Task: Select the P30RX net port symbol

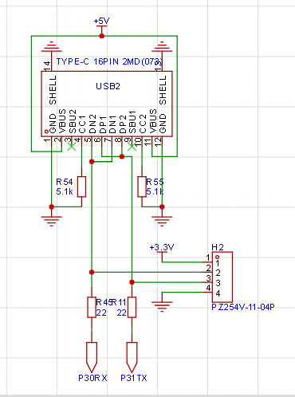Action: pyautogui.click(x=92, y=357)
